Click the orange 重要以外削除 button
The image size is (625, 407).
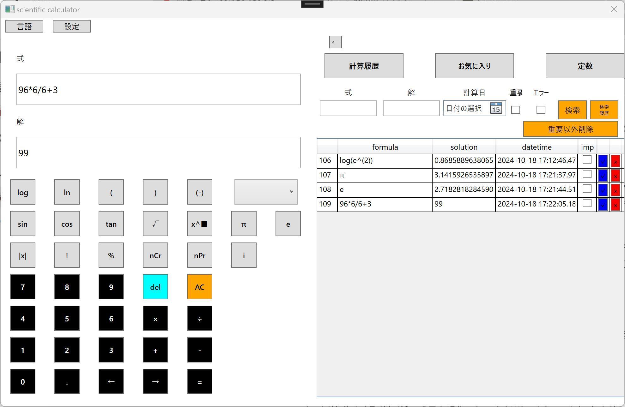pyautogui.click(x=570, y=129)
